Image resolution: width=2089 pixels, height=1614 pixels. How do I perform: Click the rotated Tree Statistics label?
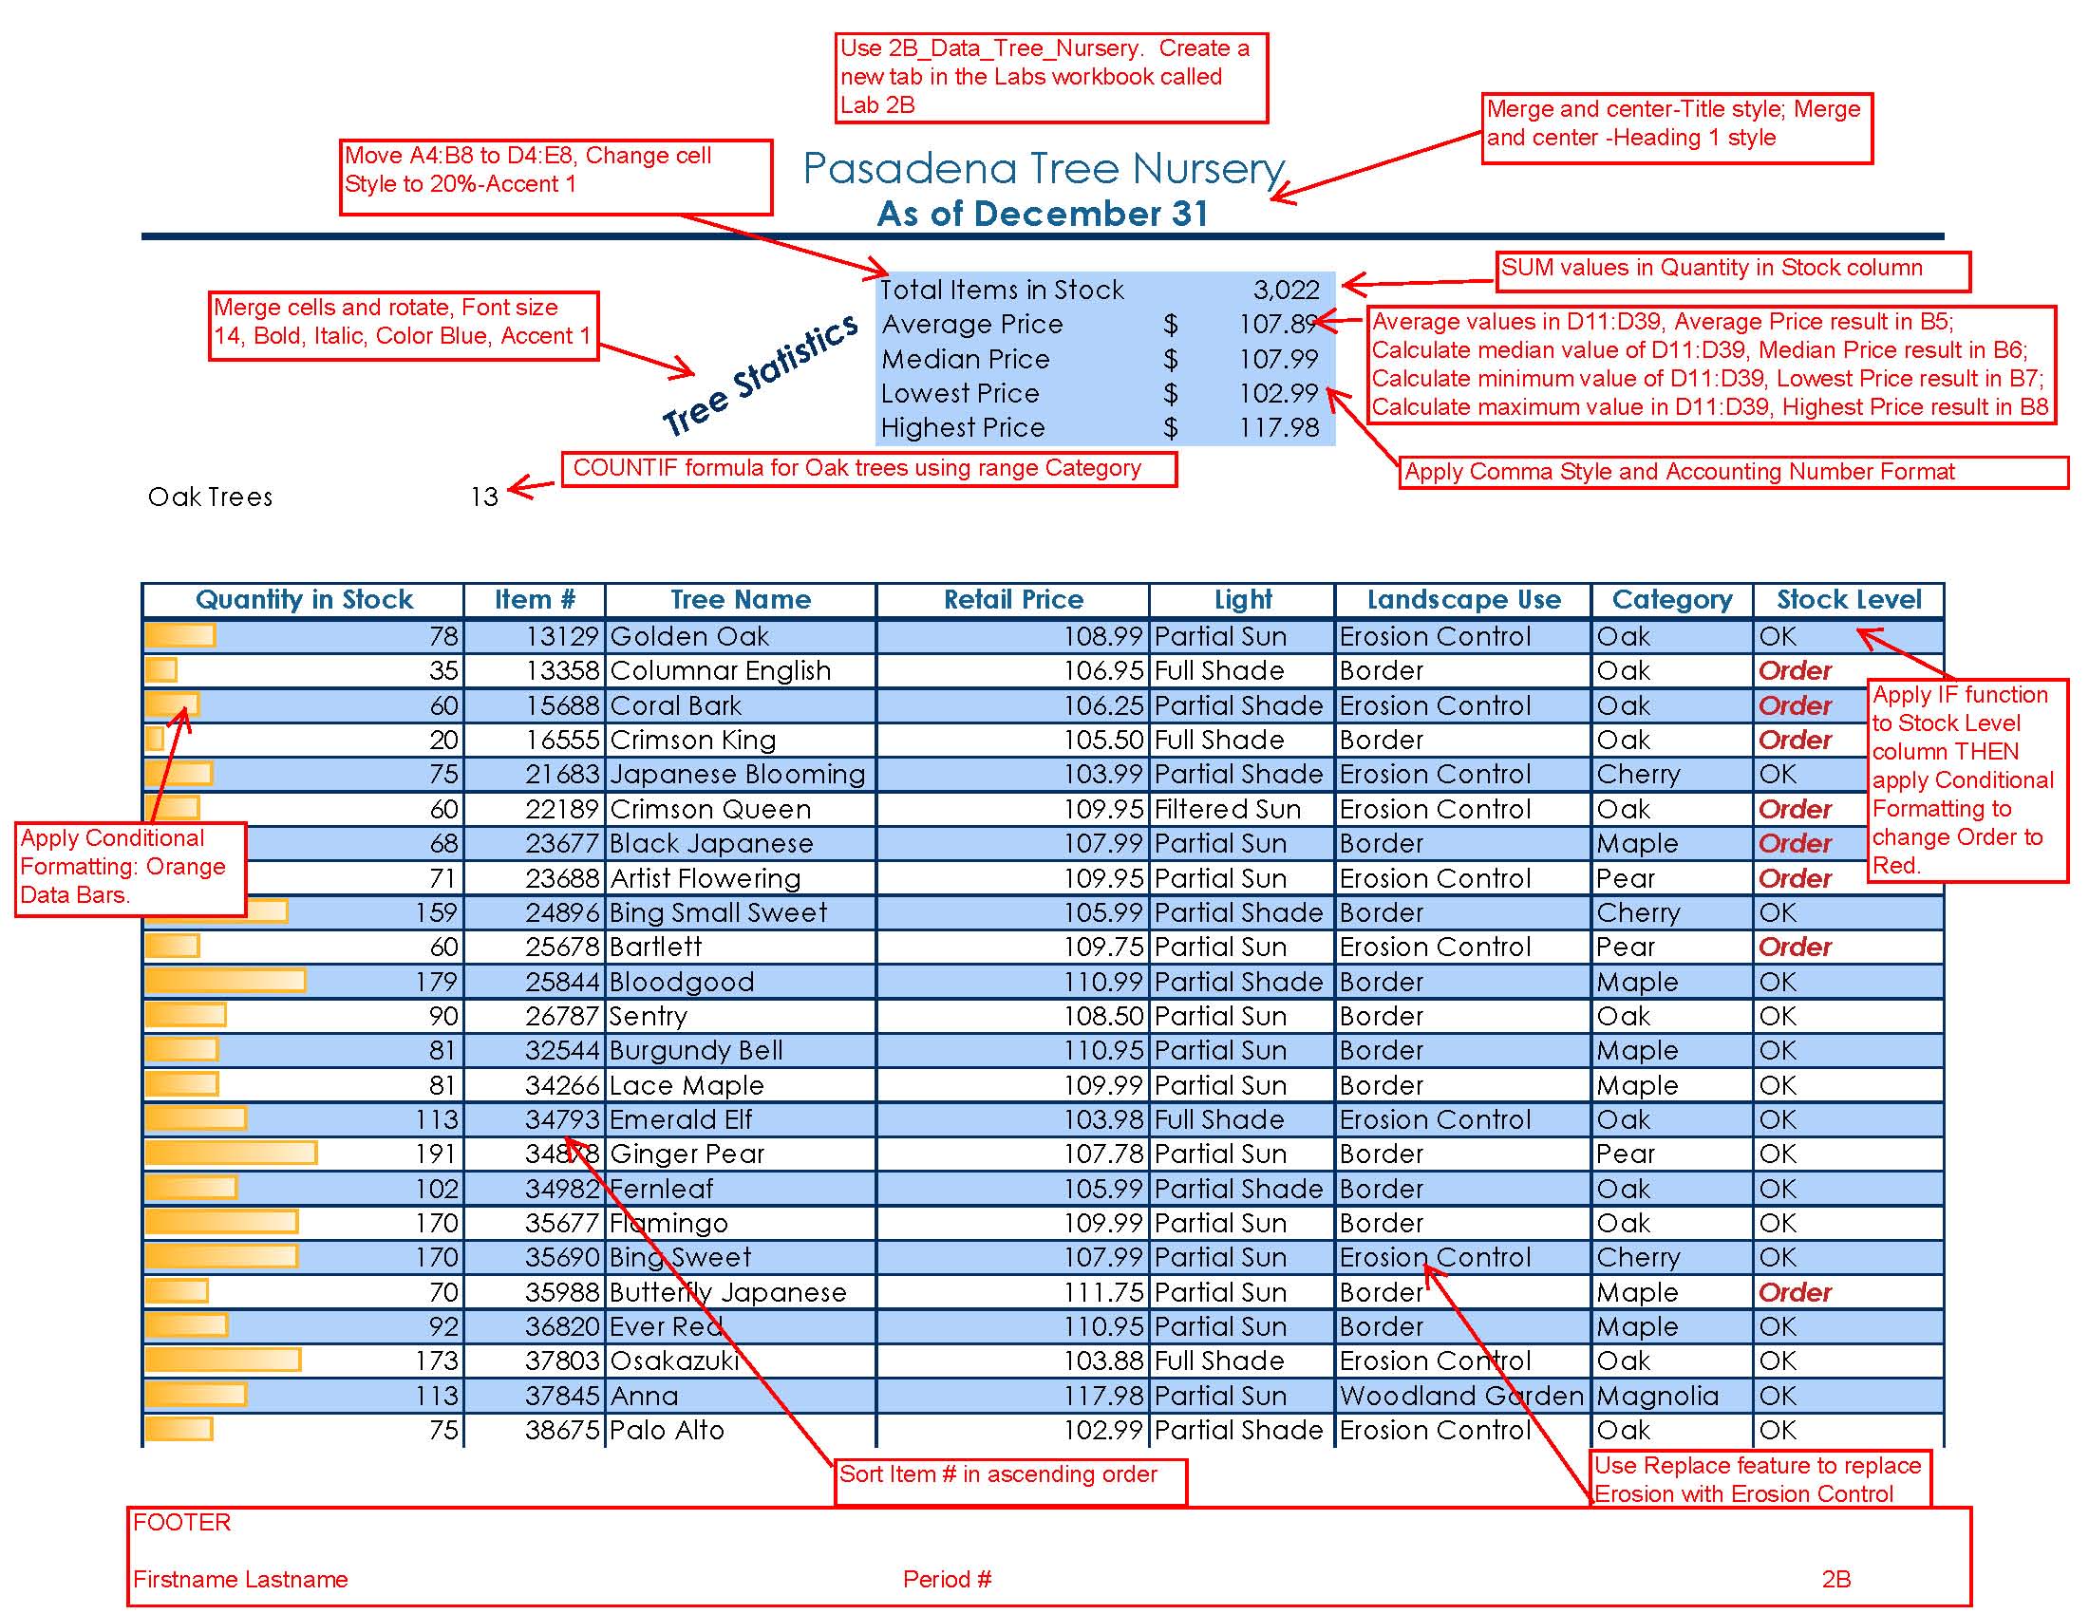[x=762, y=374]
